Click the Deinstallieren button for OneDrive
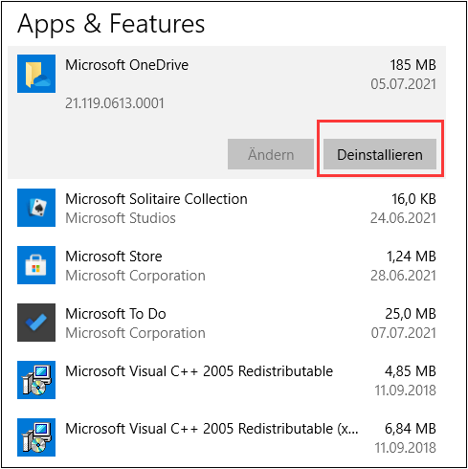The width and height of the screenshot is (468, 469). [x=380, y=154]
